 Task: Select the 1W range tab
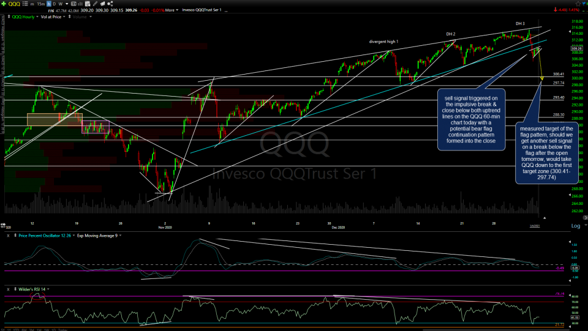(x=47, y=330)
